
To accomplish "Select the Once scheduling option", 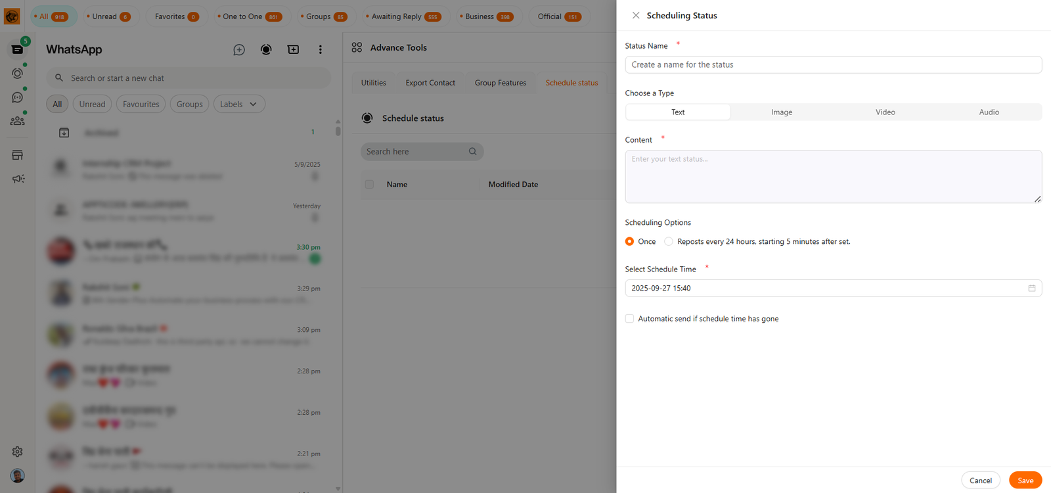I will click(x=629, y=241).
